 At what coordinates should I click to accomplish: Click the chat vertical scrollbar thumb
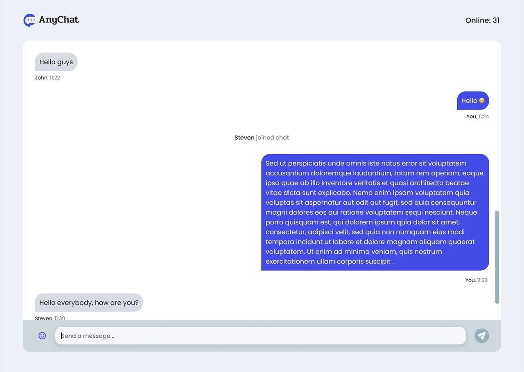(x=497, y=257)
